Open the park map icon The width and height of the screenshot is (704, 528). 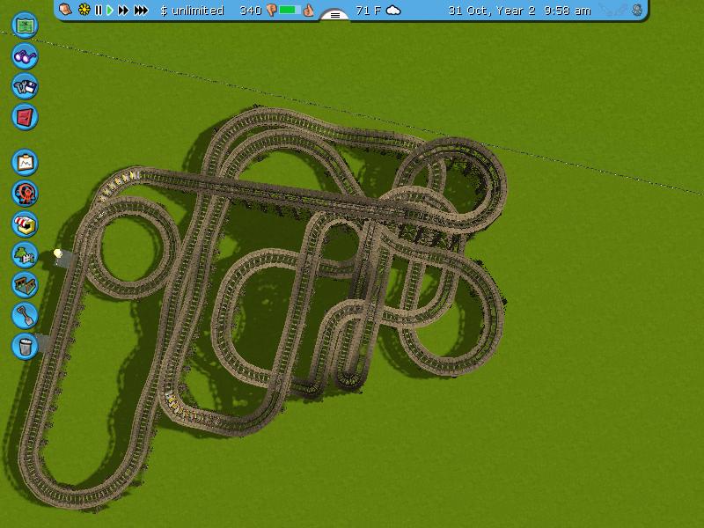click(25, 26)
